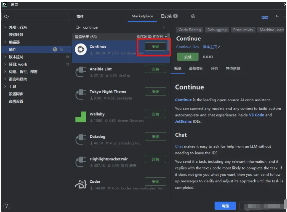Click the Ansible Lint plugin icon
The height and width of the screenshot is (212, 287).
coord(81,72)
